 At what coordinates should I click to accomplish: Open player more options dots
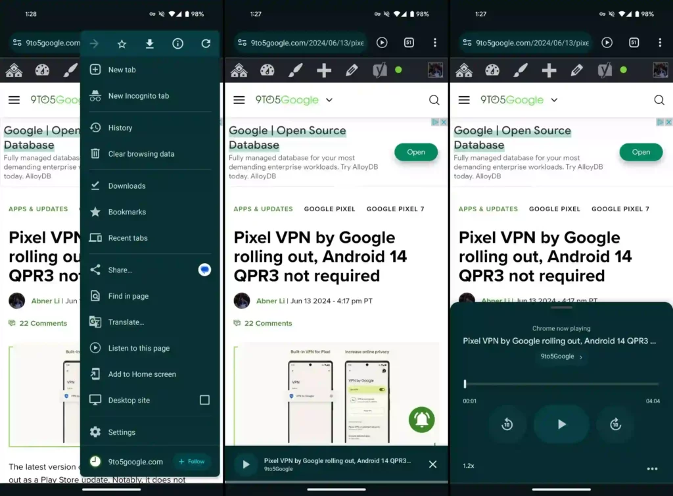click(652, 469)
